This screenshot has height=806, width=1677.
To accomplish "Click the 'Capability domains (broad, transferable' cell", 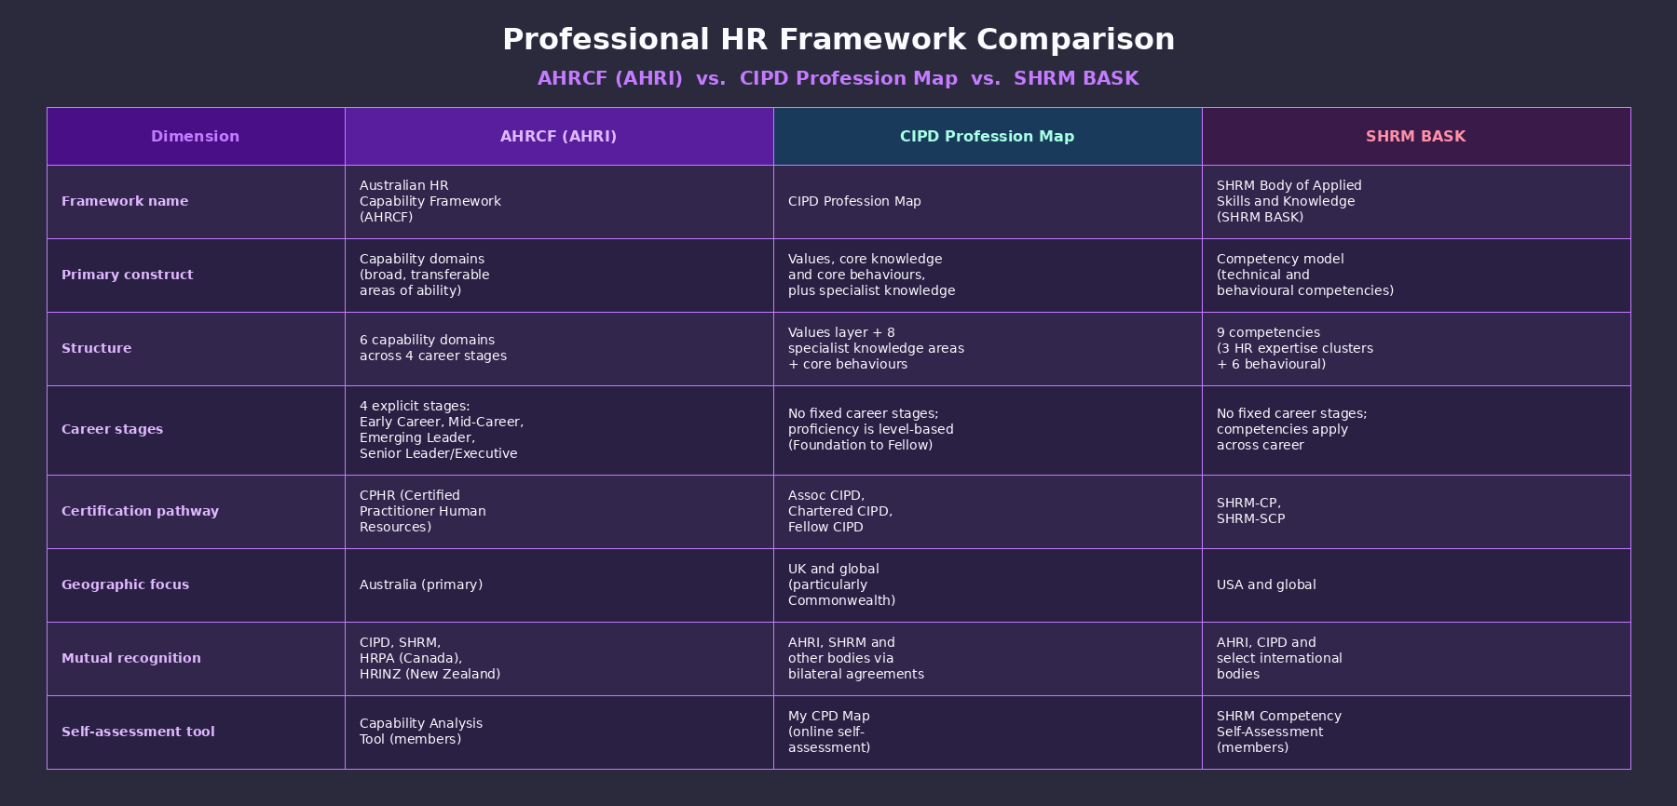I will coord(559,275).
